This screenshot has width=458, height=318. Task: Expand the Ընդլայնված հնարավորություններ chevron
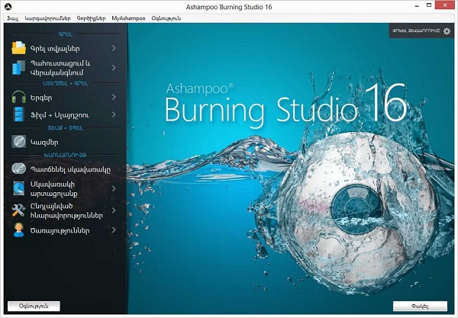point(114,210)
